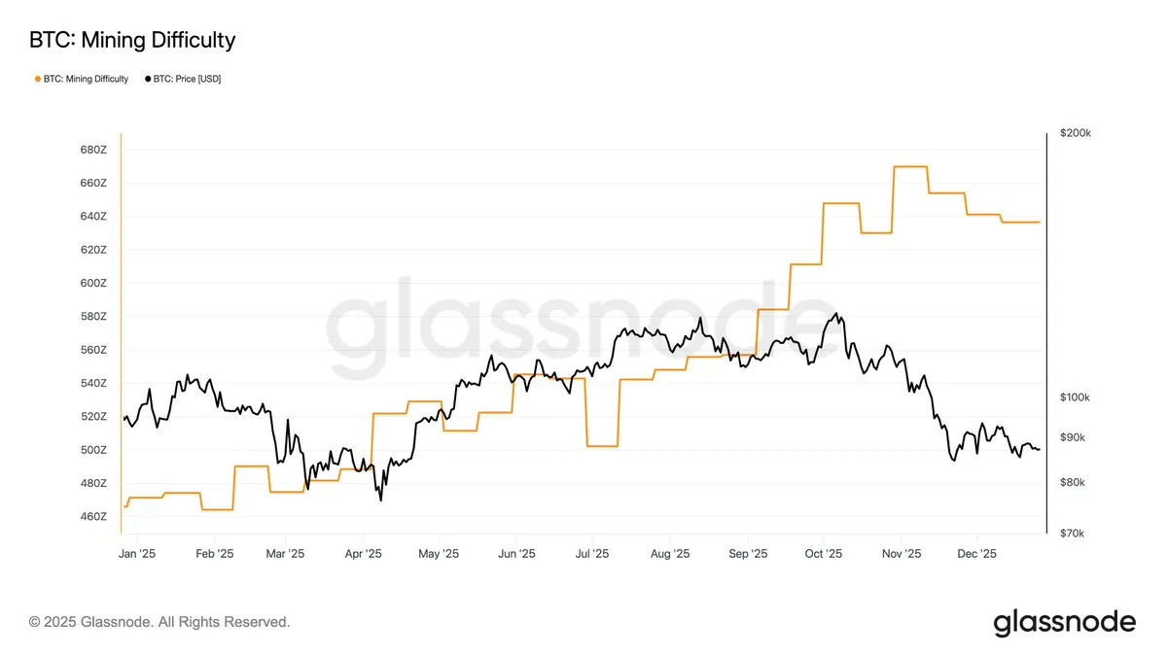Click the $70k price axis label

click(x=1072, y=534)
